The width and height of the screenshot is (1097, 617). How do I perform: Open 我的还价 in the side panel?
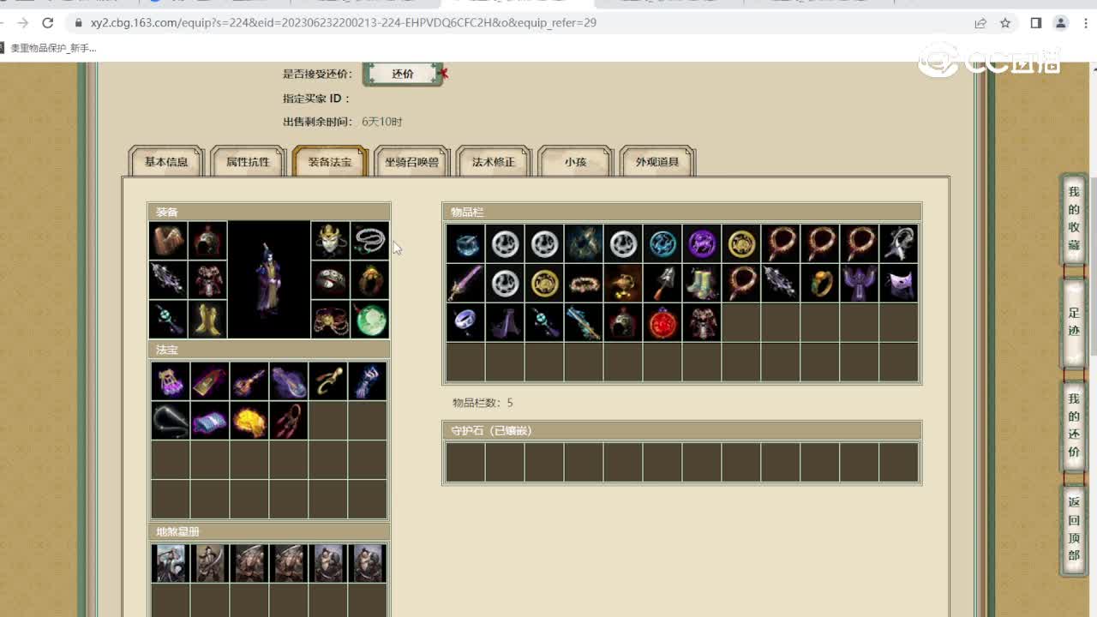tap(1074, 425)
